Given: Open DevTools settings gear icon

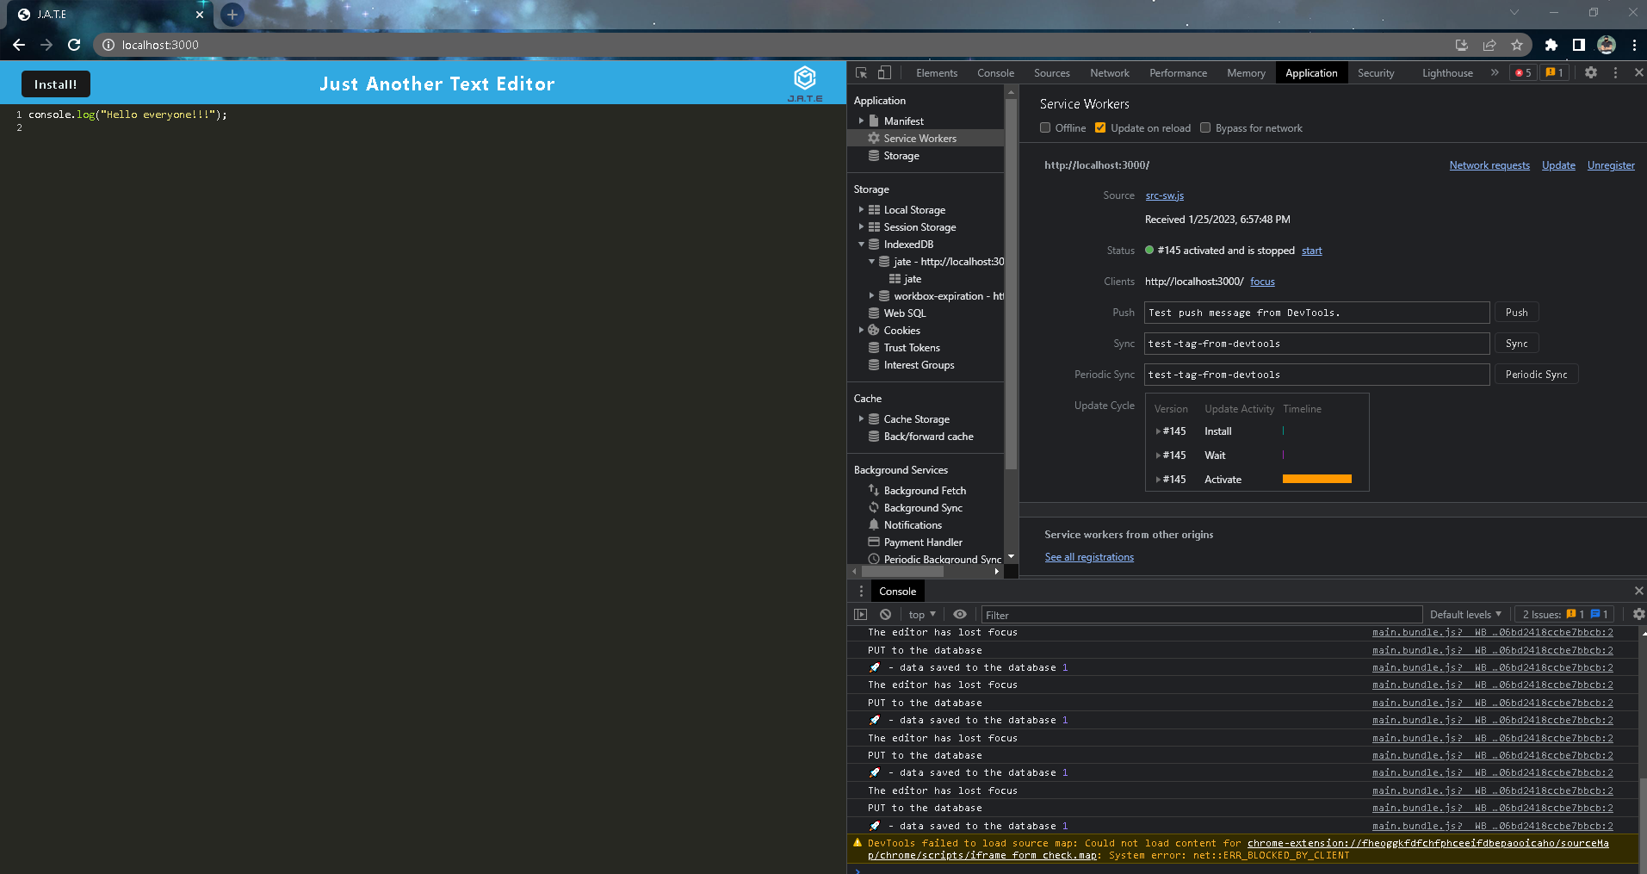Looking at the screenshot, I should click(1590, 72).
